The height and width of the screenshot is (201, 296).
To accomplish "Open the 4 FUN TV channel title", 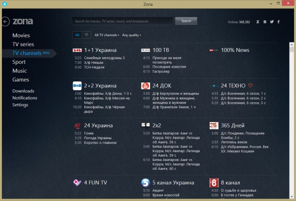I will click(96, 183).
